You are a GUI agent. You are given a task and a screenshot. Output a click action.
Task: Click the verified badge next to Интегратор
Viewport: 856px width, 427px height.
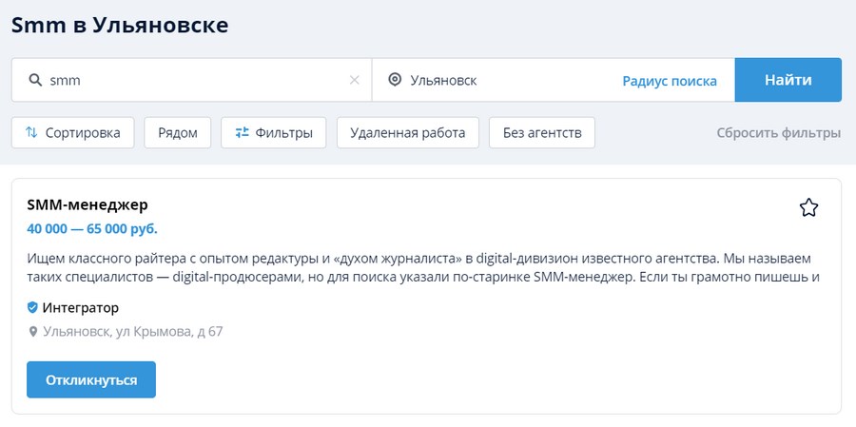32,308
